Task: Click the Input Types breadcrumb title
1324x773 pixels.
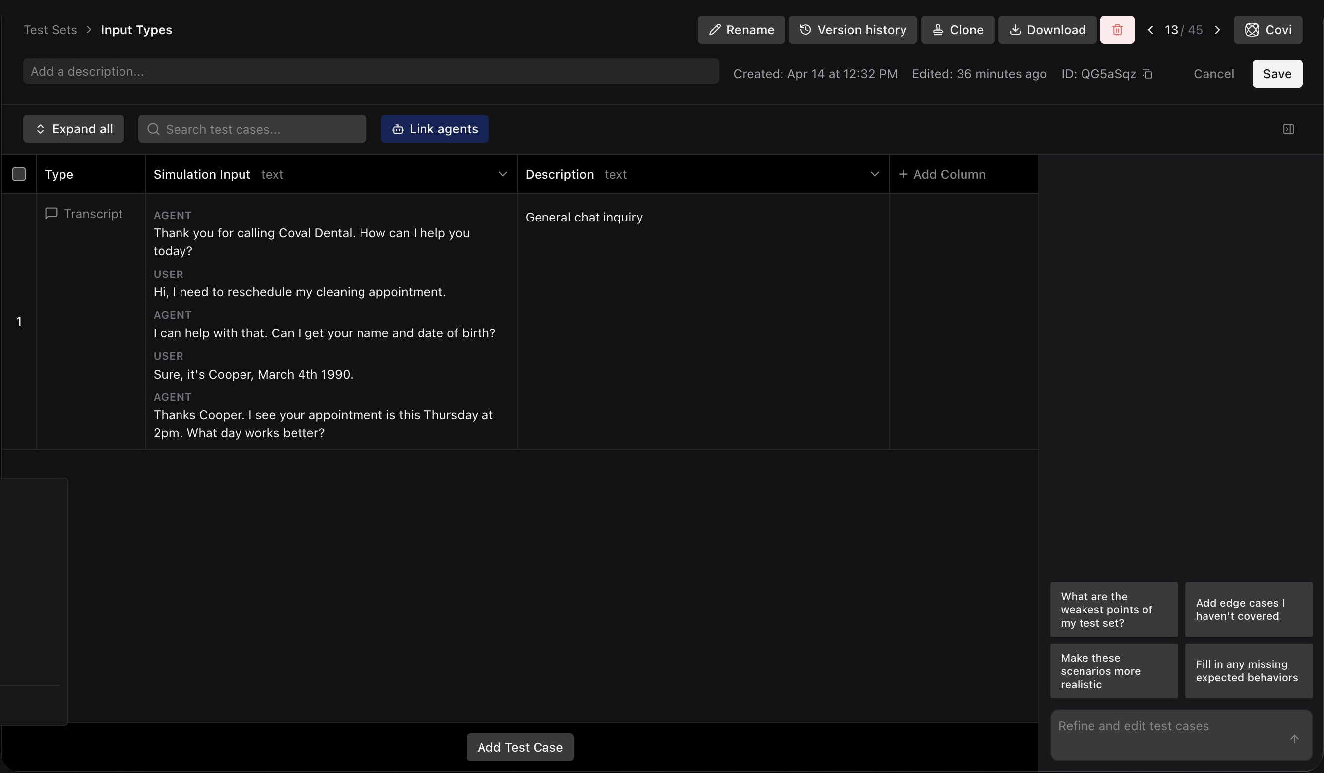Action: tap(136, 30)
